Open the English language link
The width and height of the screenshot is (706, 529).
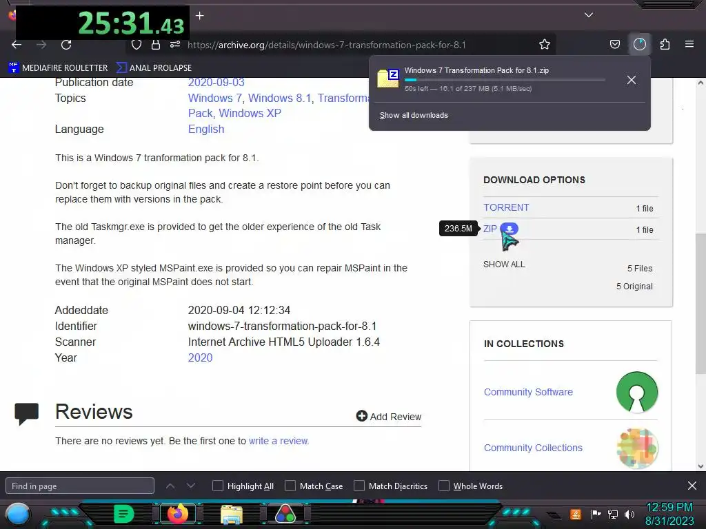(x=205, y=129)
